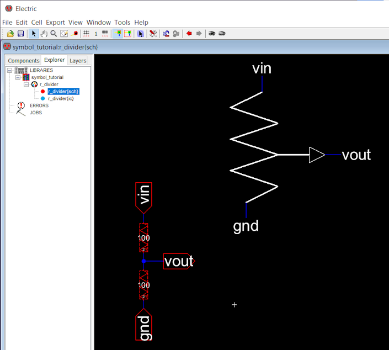
Task: Click the Open Library folder icon
Action: coord(10,34)
